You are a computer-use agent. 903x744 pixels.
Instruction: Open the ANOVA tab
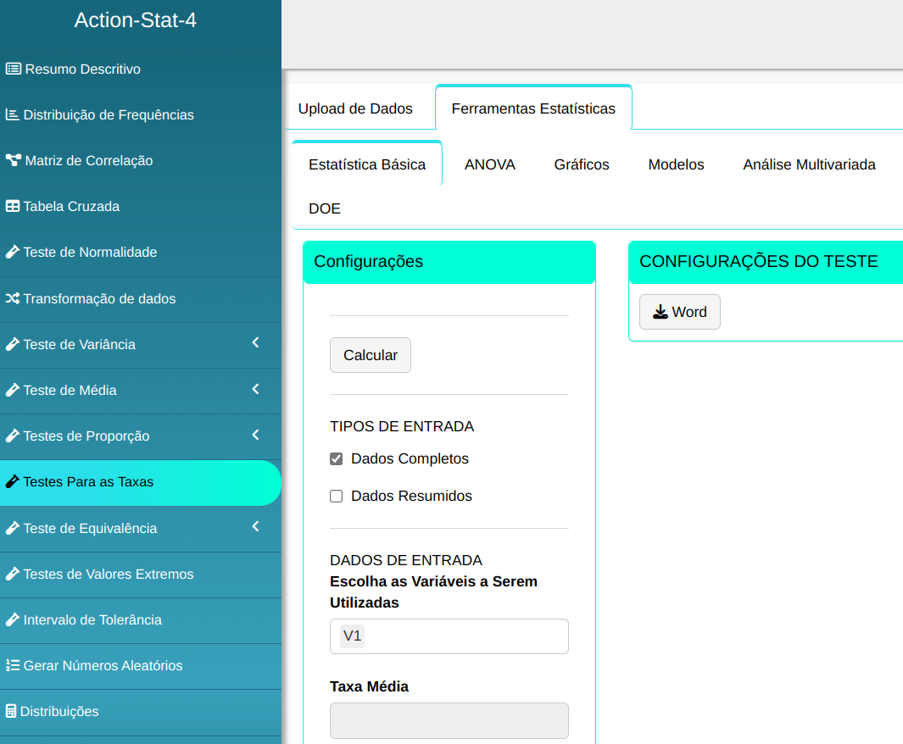[489, 165]
